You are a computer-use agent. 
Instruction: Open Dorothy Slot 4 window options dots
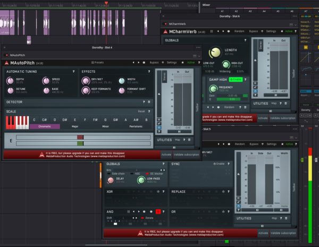click(198, 48)
